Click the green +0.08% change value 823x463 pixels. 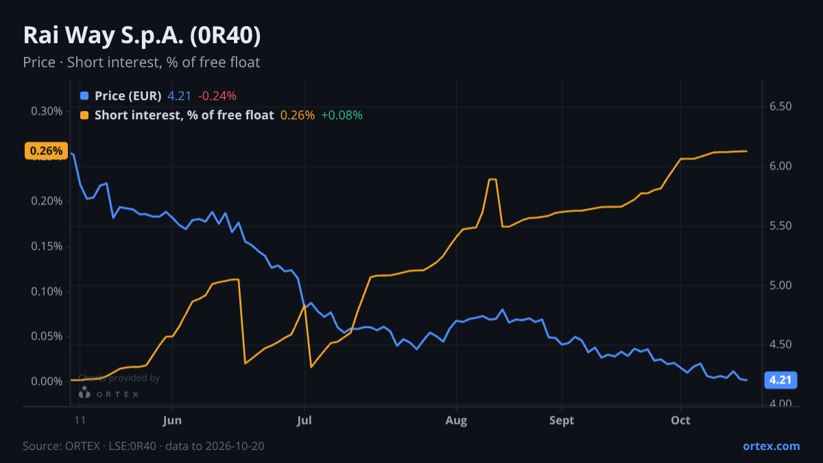tap(342, 115)
